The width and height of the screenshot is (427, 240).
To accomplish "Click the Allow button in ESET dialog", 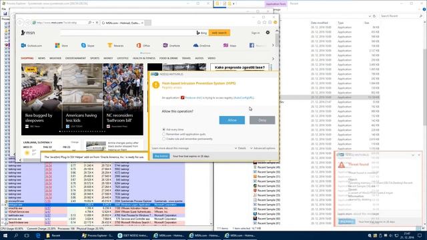I will click(232, 120).
